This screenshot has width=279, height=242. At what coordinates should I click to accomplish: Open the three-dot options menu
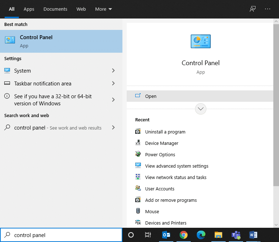tap(268, 9)
